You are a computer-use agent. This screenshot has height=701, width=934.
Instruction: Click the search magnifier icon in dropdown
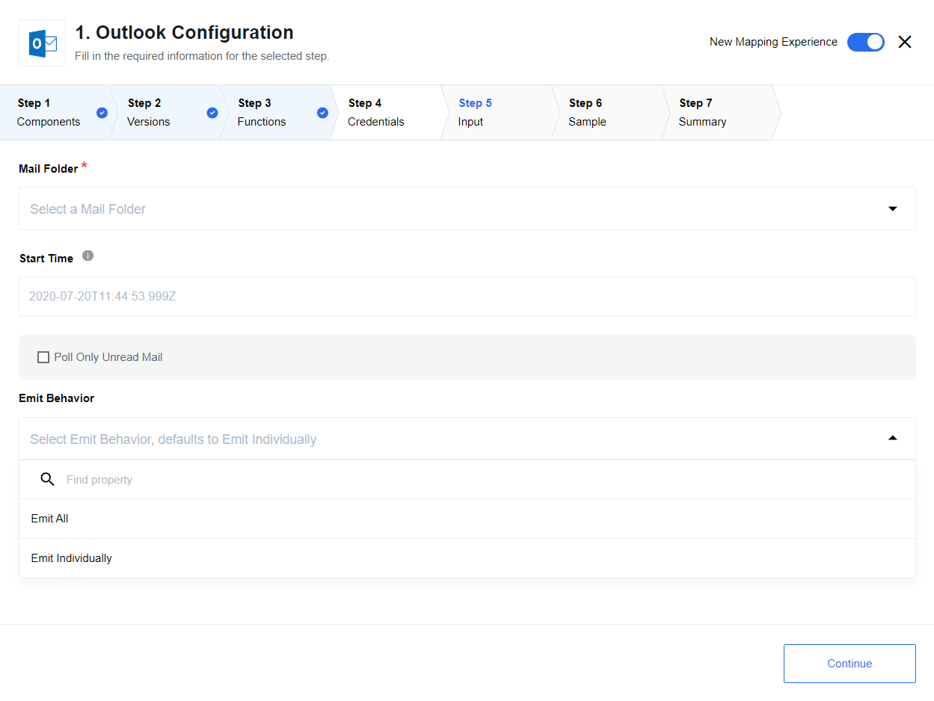(x=47, y=479)
